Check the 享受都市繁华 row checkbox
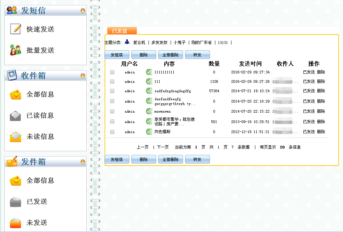The height and width of the screenshot is (232, 343). pos(112,121)
